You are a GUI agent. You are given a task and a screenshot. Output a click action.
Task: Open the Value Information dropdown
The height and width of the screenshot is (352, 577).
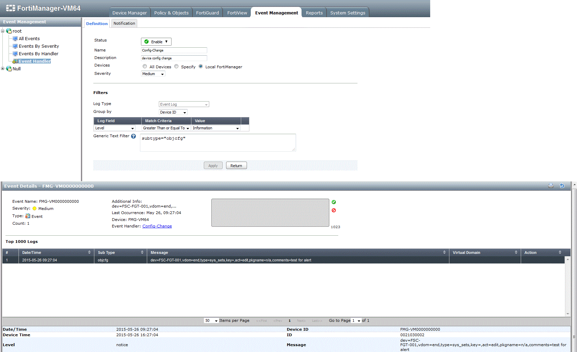pyautogui.click(x=216, y=128)
